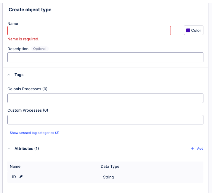Click the plus icon next to Add

pyautogui.click(x=192, y=148)
